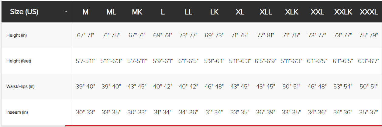Select the ML size column header

[111, 12]
